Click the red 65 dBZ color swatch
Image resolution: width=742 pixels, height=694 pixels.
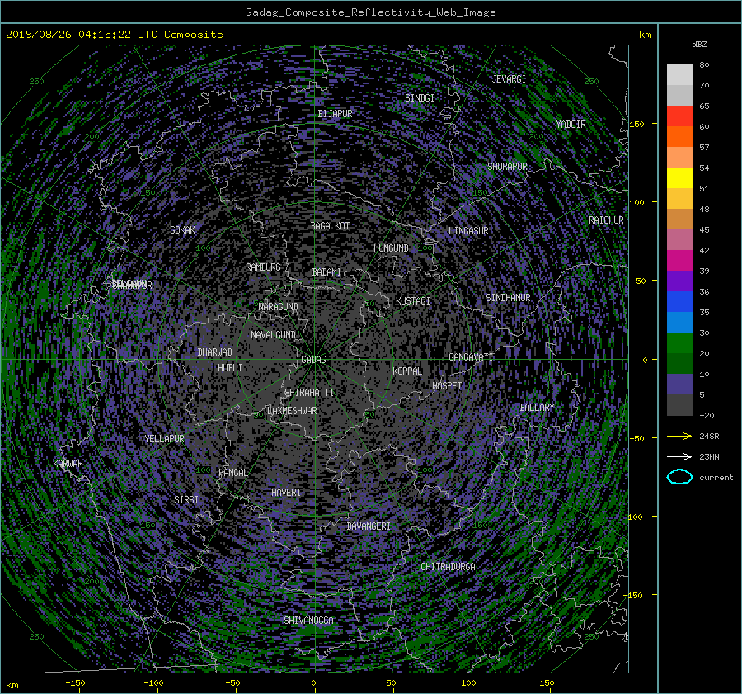coord(679,116)
